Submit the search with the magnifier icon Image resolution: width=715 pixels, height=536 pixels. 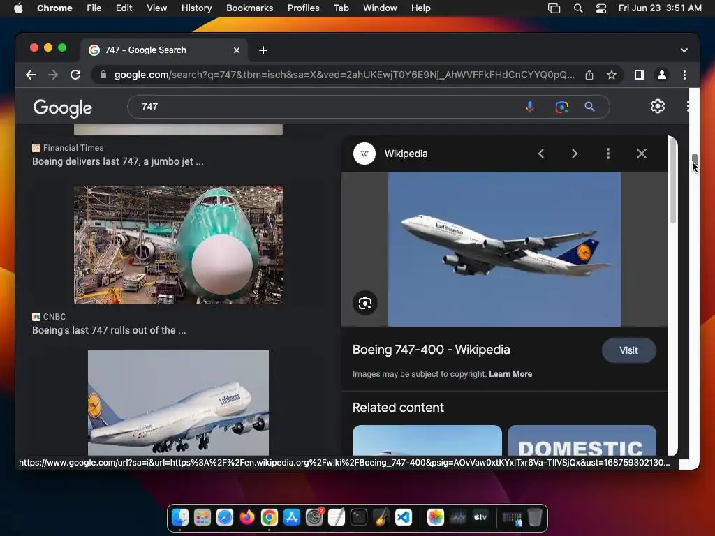point(589,107)
